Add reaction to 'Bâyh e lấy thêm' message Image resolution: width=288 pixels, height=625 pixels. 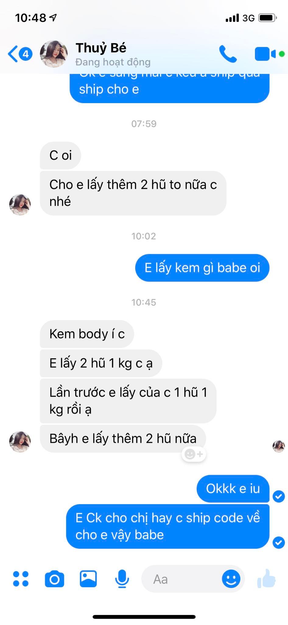[x=194, y=454]
